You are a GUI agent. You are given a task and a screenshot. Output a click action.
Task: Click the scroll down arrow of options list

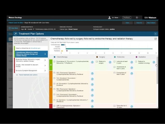pos(157,107)
